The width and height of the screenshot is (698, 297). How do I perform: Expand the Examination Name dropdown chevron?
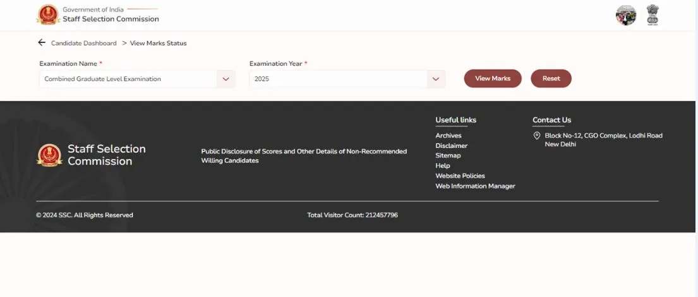coord(226,79)
